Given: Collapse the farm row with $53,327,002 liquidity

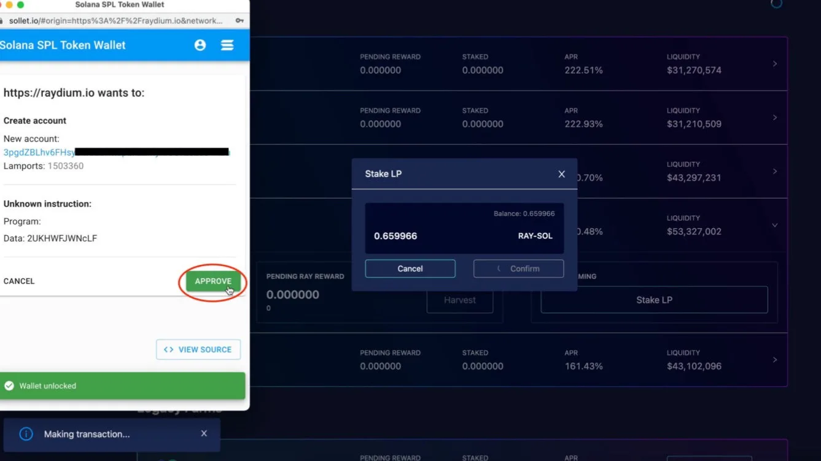Looking at the screenshot, I should [775, 226].
